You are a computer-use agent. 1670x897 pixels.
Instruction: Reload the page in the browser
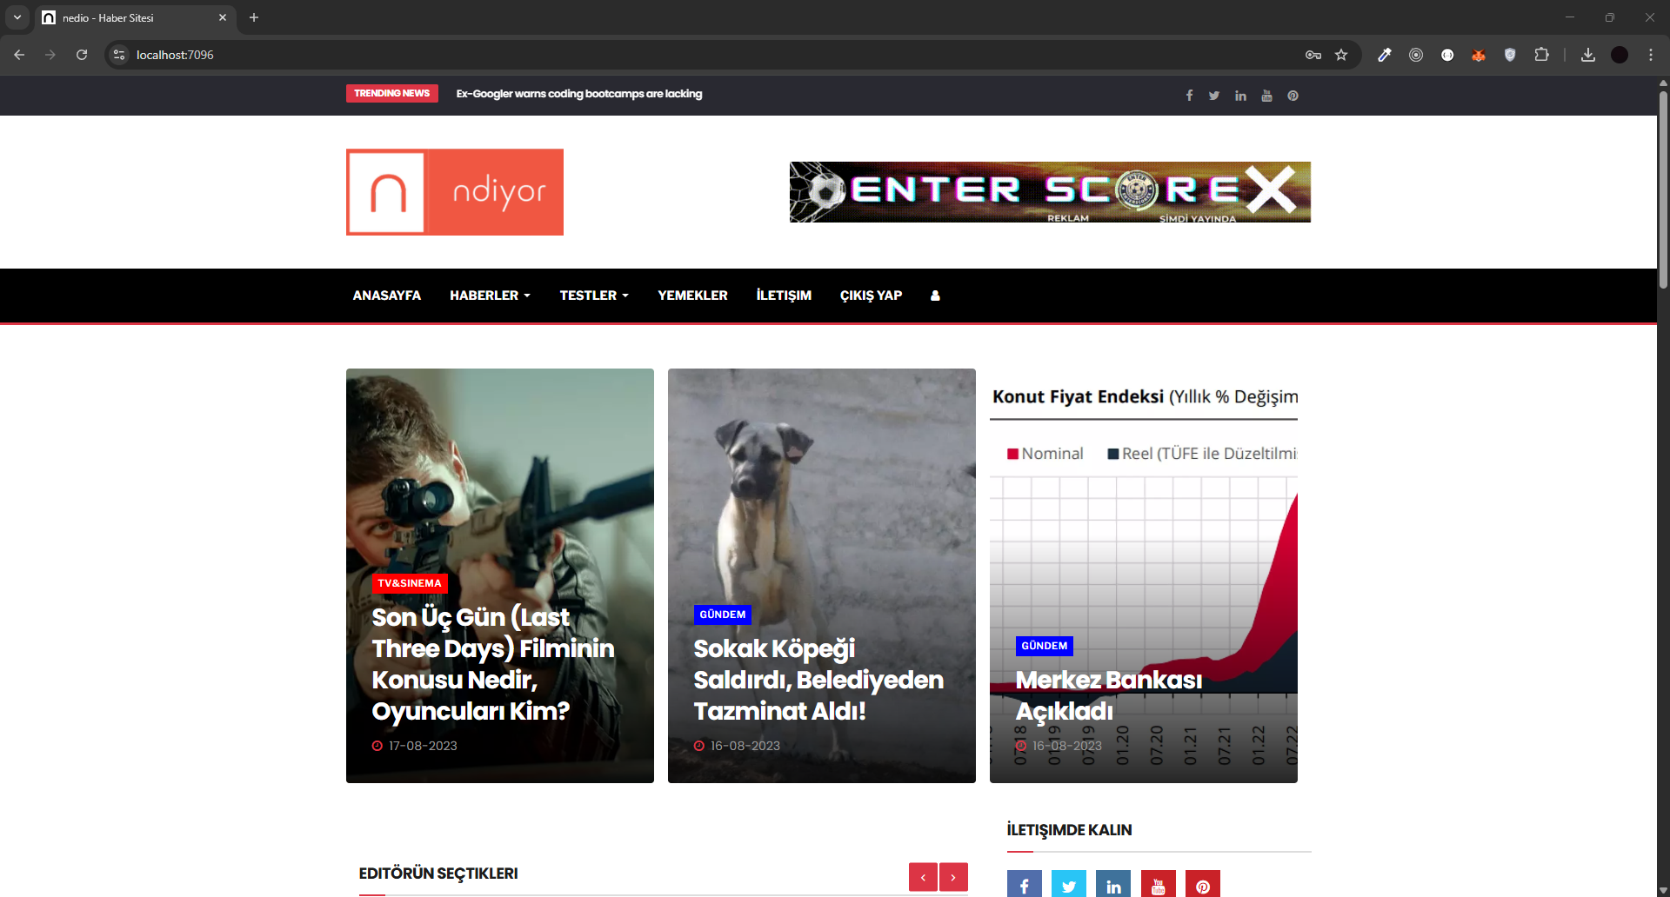82,55
